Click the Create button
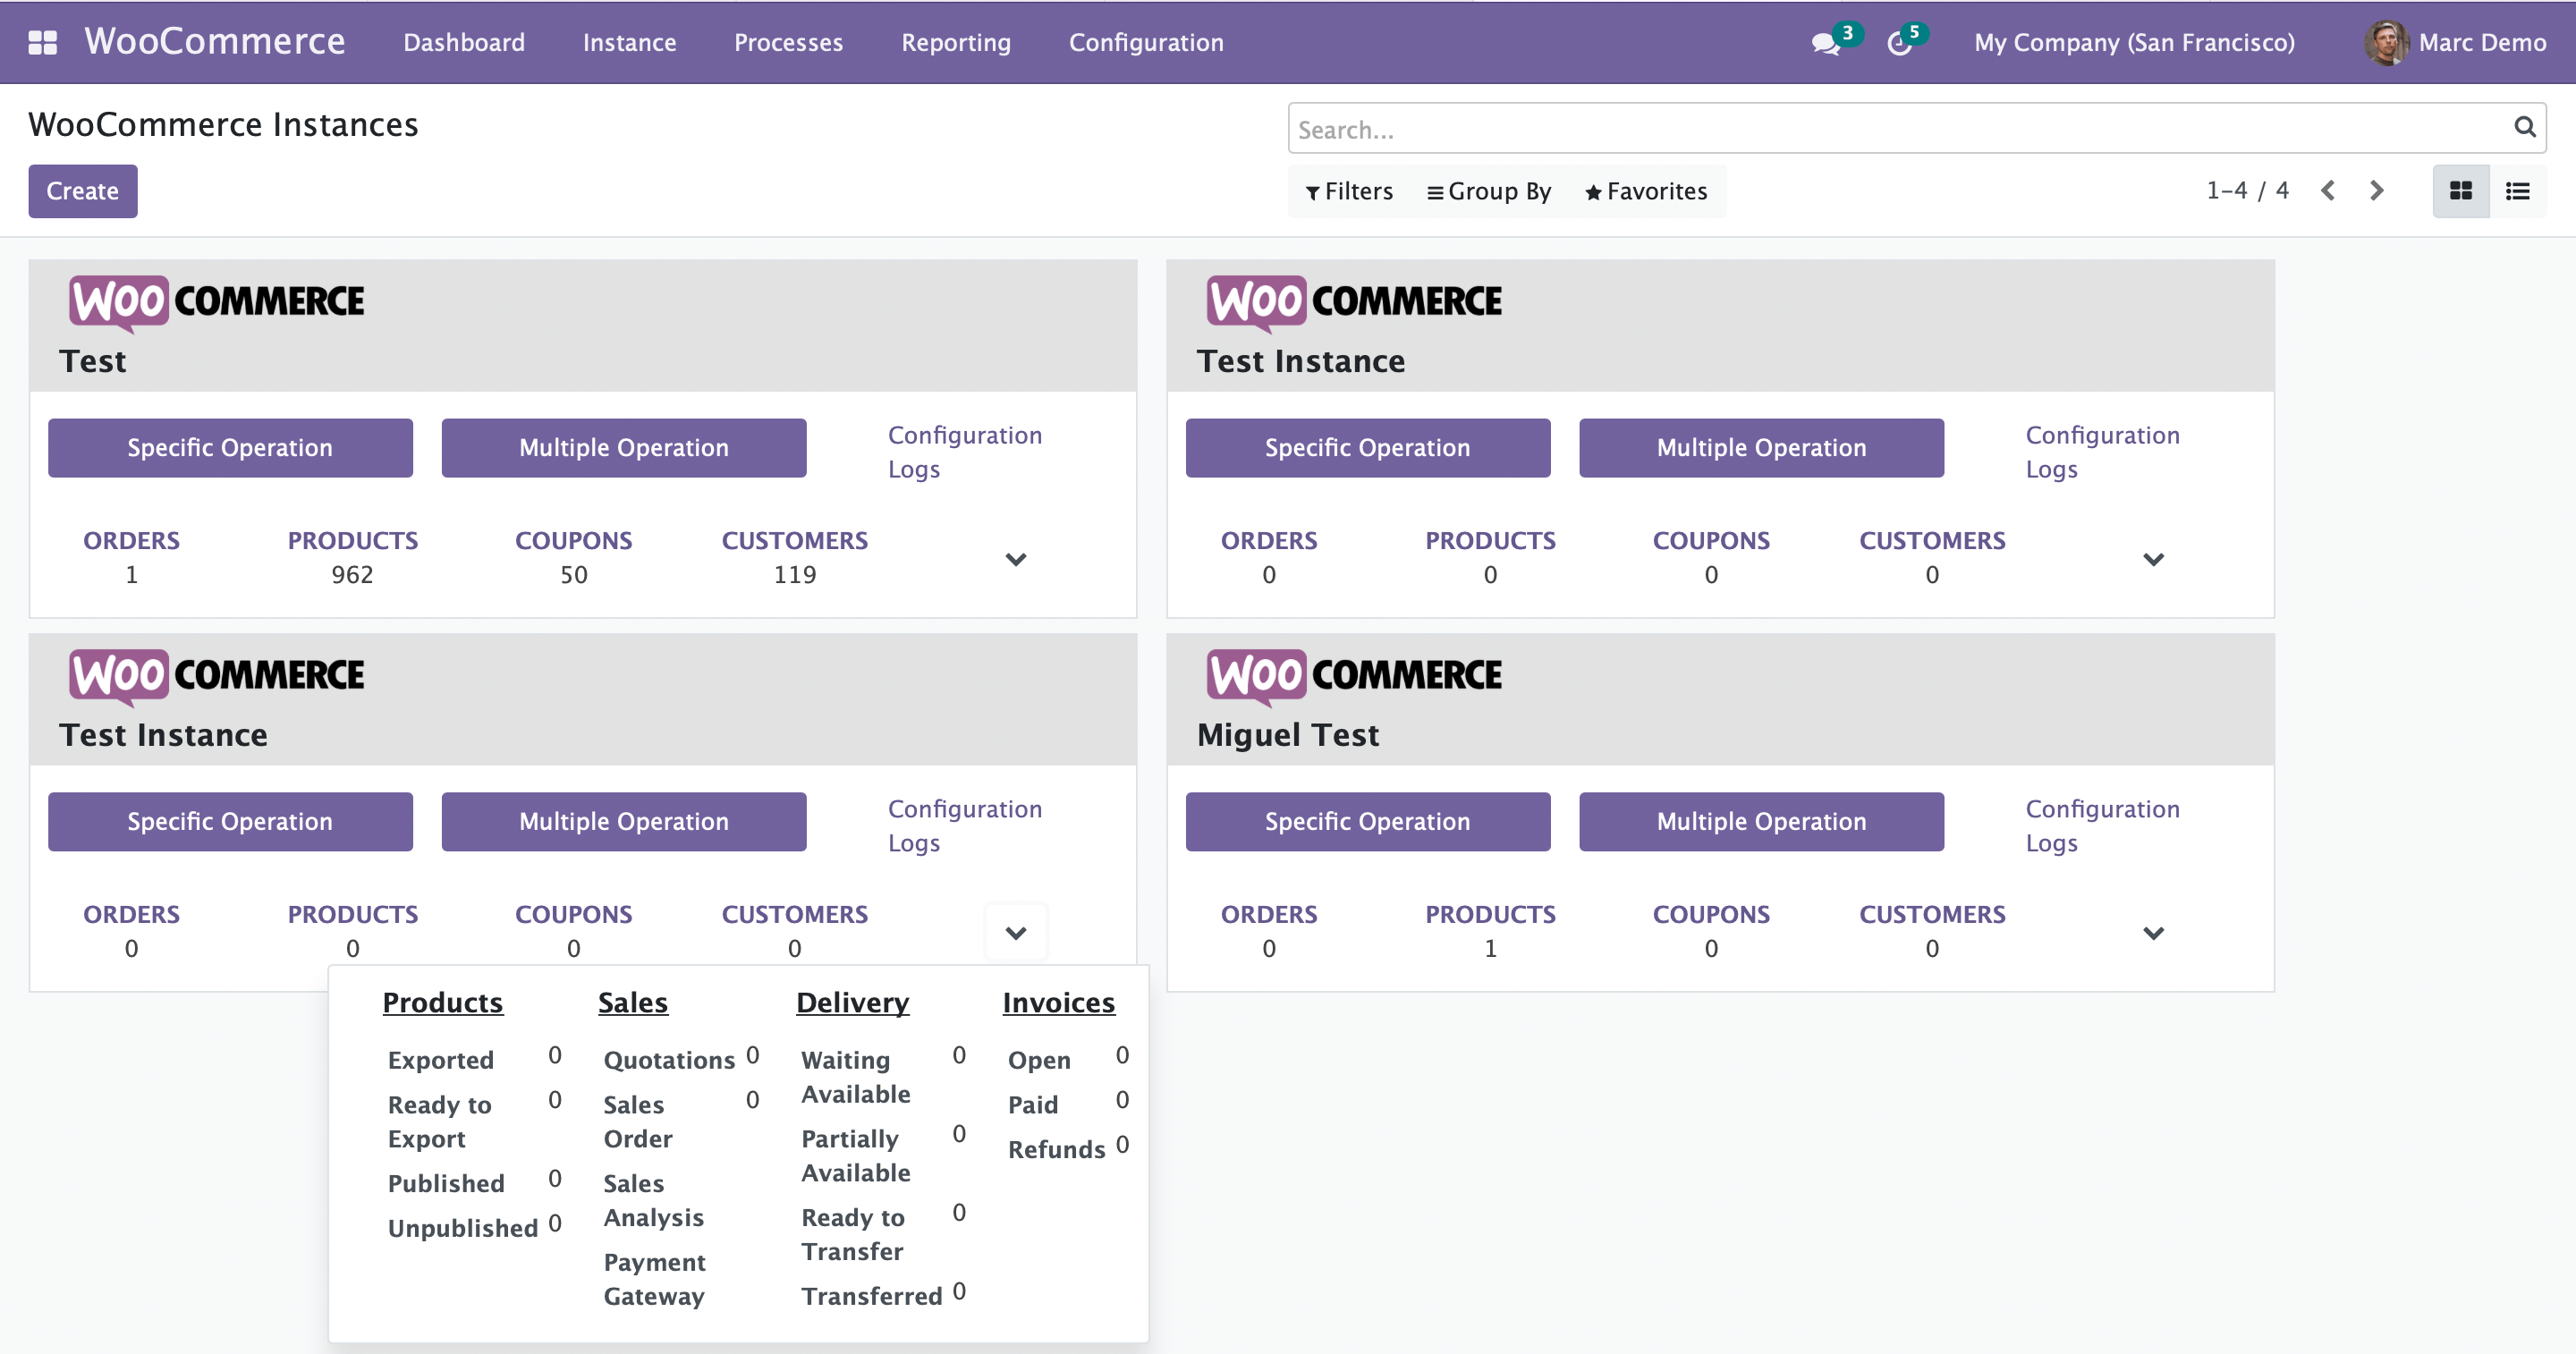 [x=82, y=191]
